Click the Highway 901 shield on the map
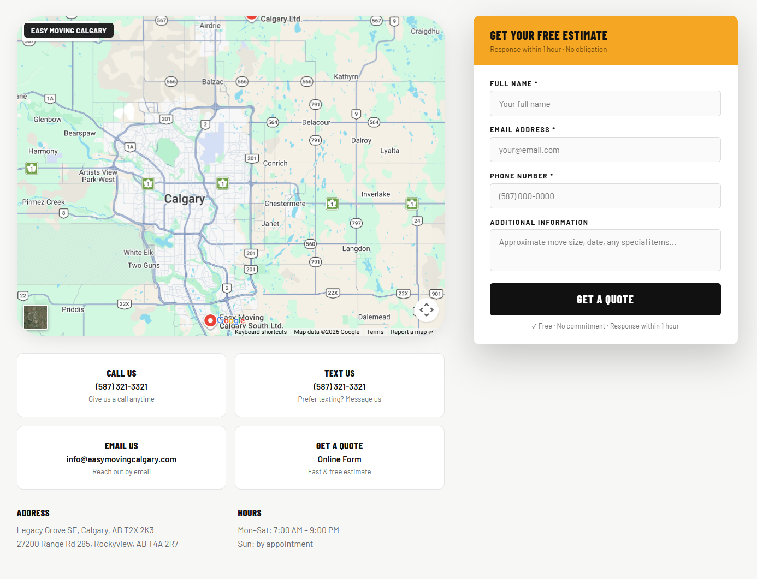Image resolution: width=757 pixels, height=579 pixels. pos(436,294)
